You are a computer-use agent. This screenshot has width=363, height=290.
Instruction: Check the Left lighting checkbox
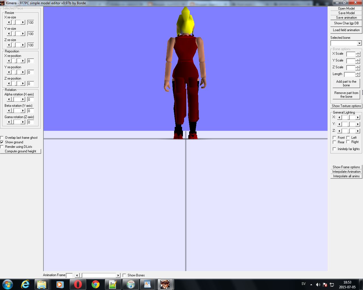pos(348,138)
